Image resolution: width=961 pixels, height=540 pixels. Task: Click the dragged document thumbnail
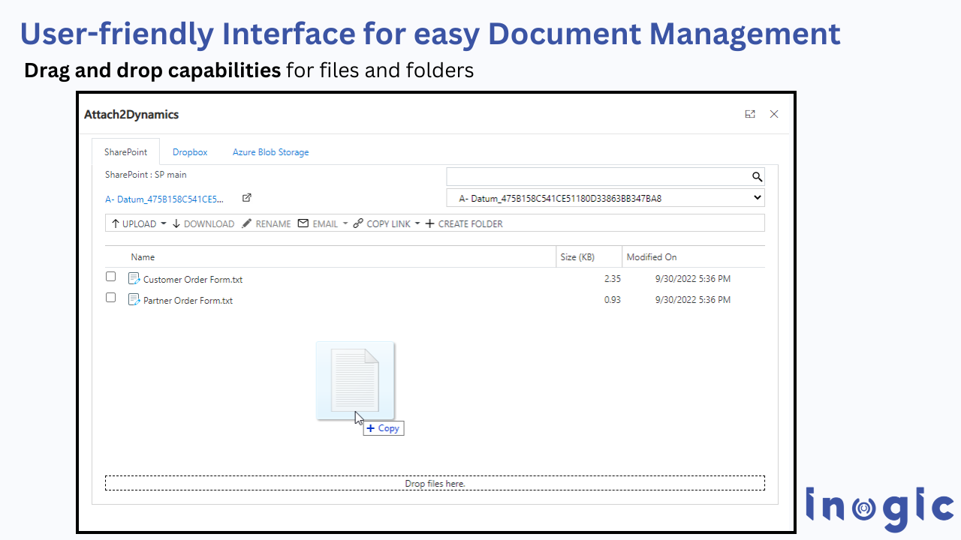pos(355,380)
